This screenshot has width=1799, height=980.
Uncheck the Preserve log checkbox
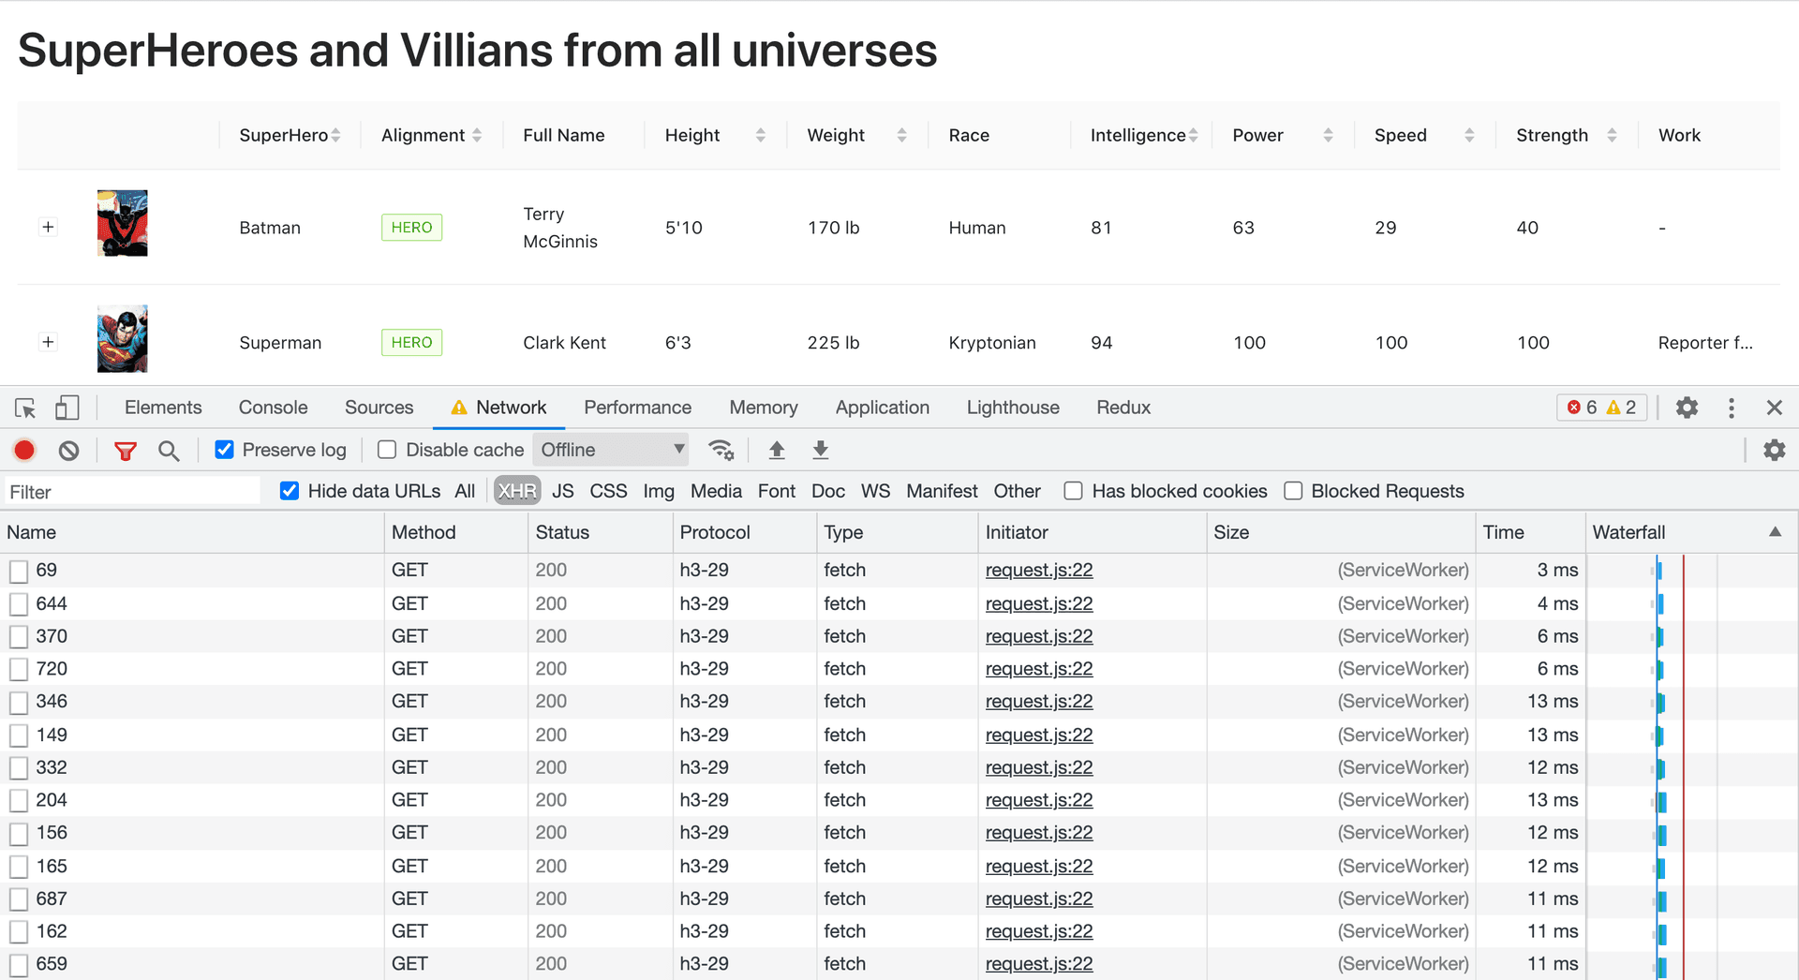[x=225, y=450]
